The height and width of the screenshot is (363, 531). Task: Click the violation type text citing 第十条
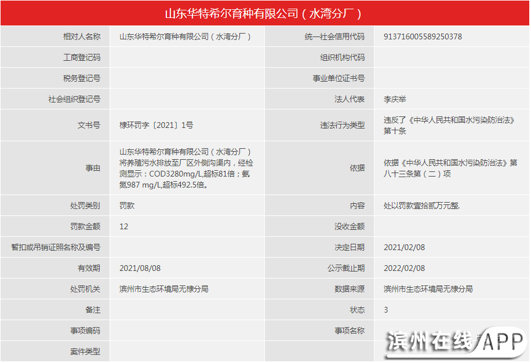(449, 125)
